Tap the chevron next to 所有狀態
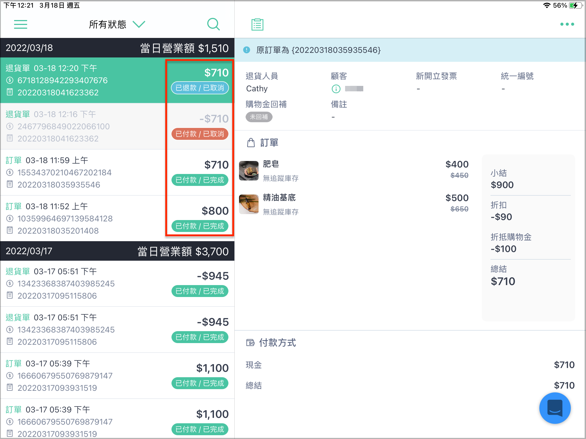586x439 pixels. coord(139,24)
